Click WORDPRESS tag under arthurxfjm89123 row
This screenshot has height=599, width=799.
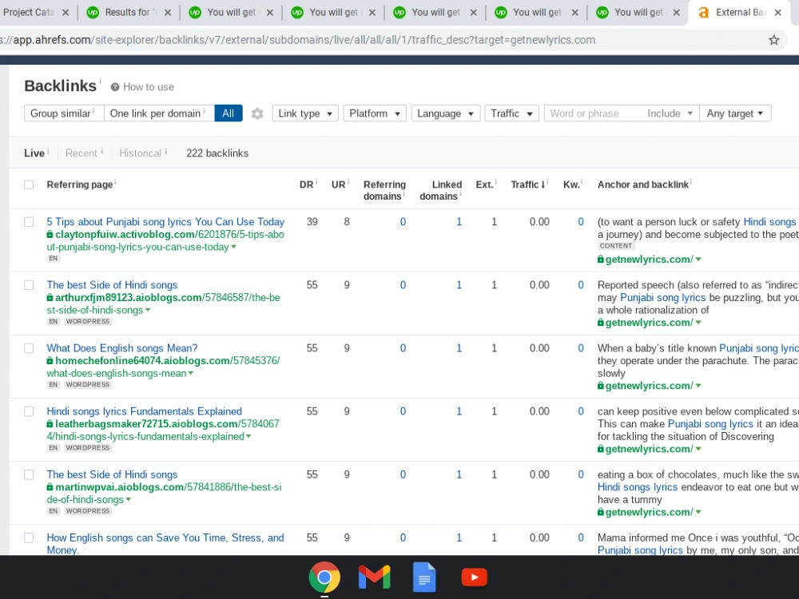88,321
